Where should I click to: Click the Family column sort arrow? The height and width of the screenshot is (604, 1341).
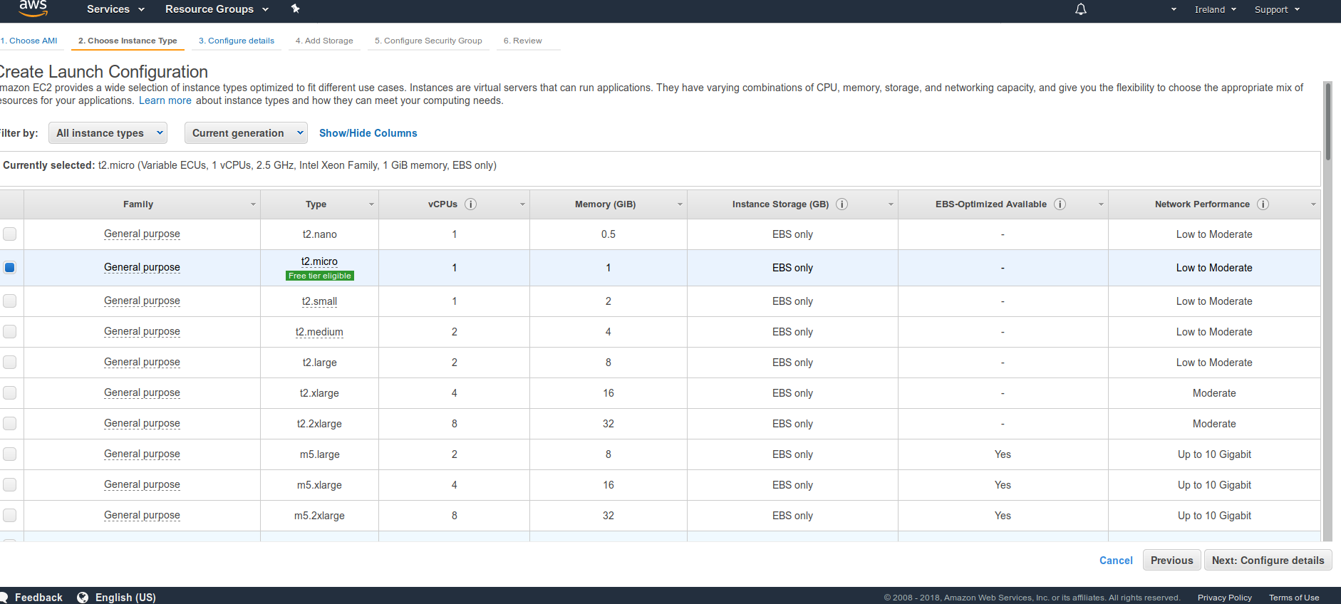253,204
